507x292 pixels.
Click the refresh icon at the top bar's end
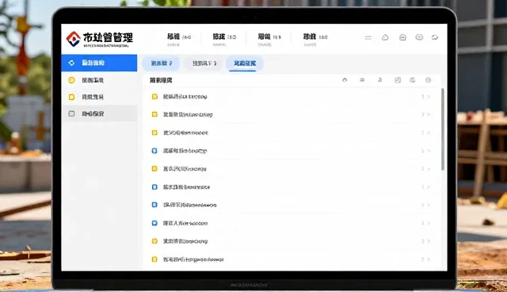point(435,37)
